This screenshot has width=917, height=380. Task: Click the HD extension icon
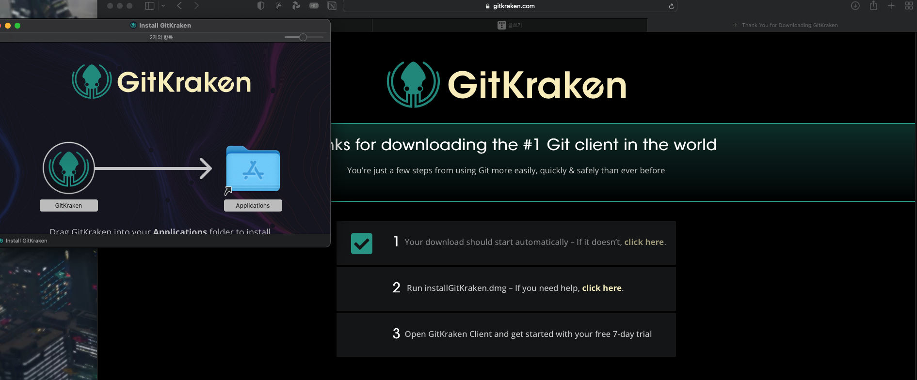314,6
